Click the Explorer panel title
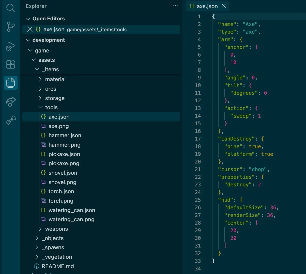This screenshot has height=274, width=306. 36,6
